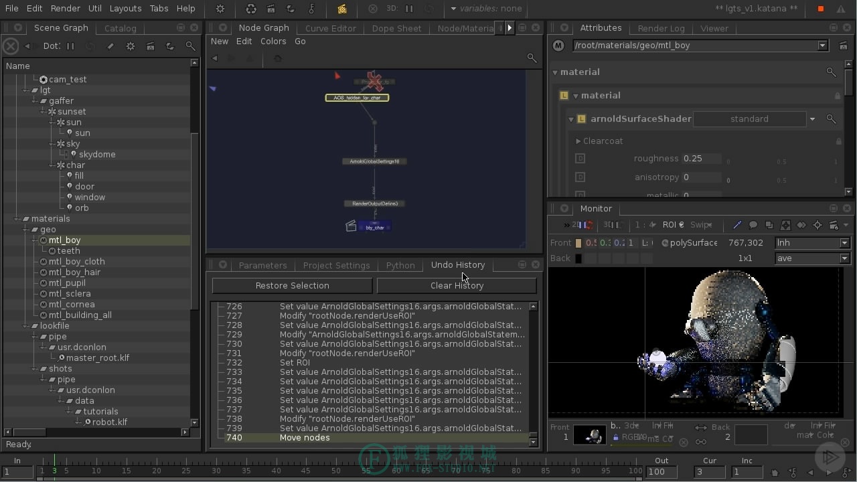Click the clapperboard icon next to the attribute path
Viewport: 857px width, 482px height.
[843, 46]
